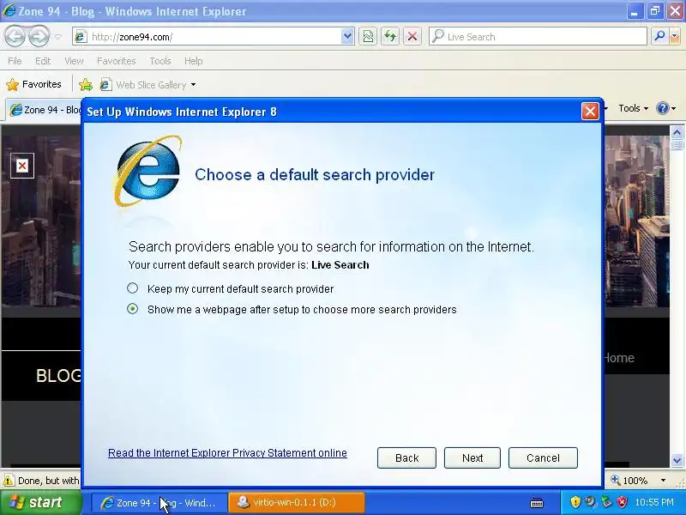Open search provider options dropdown arrow
Image resolution: width=686 pixels, height=515 pixels.
(675, 37)
